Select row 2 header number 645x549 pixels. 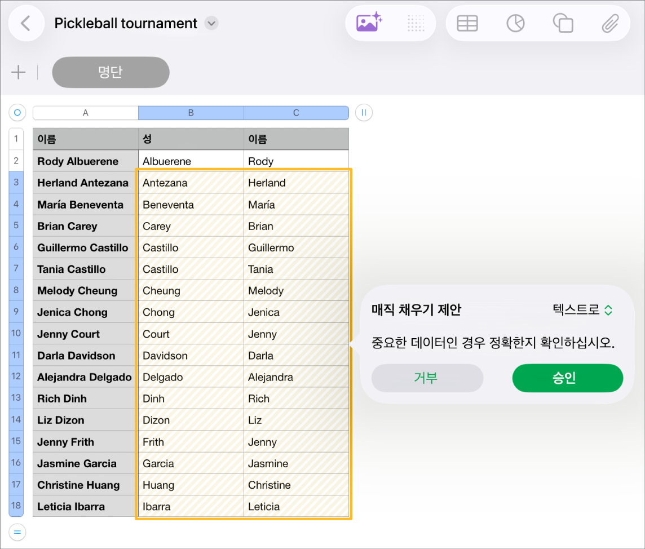pyautogui.click(x=16, y=161)
